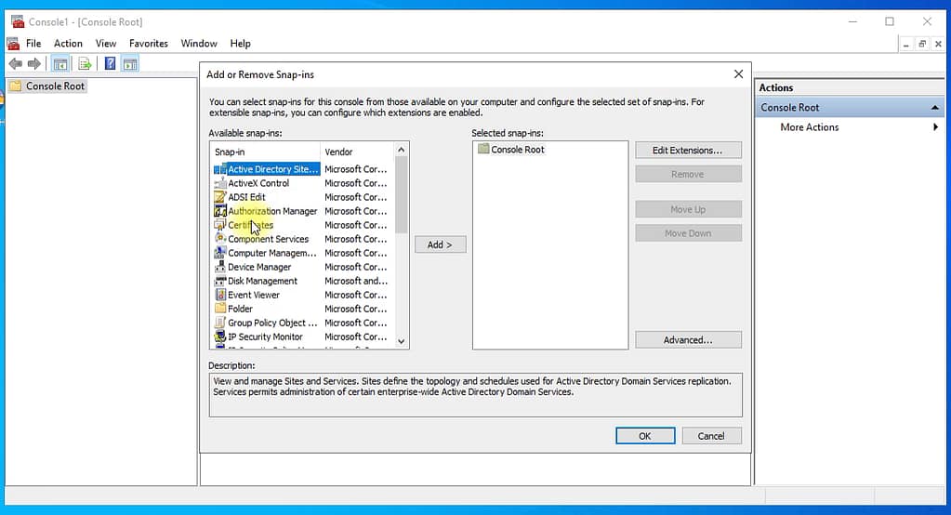This screenshot has height=515, width=951.
Task: Click the blue Help toolbar icon
Action: tap(110, 64)
